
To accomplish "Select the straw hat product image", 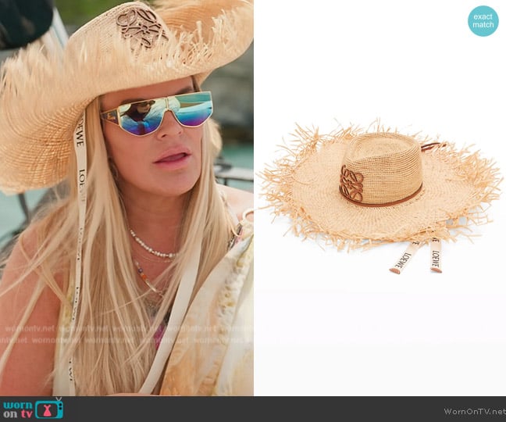I will point(379,198).
